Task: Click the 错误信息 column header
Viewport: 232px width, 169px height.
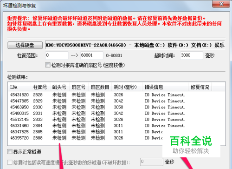Action: [x=165, y=87]
